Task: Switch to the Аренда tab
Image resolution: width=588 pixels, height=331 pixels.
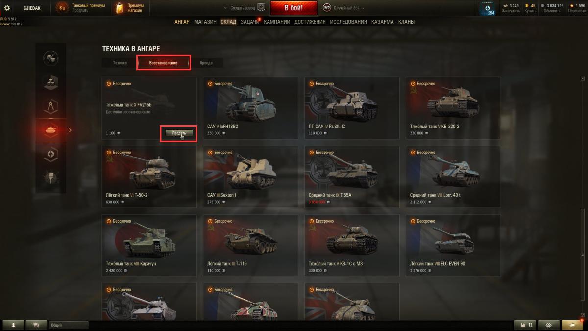Action: click(x=206, y=63)
